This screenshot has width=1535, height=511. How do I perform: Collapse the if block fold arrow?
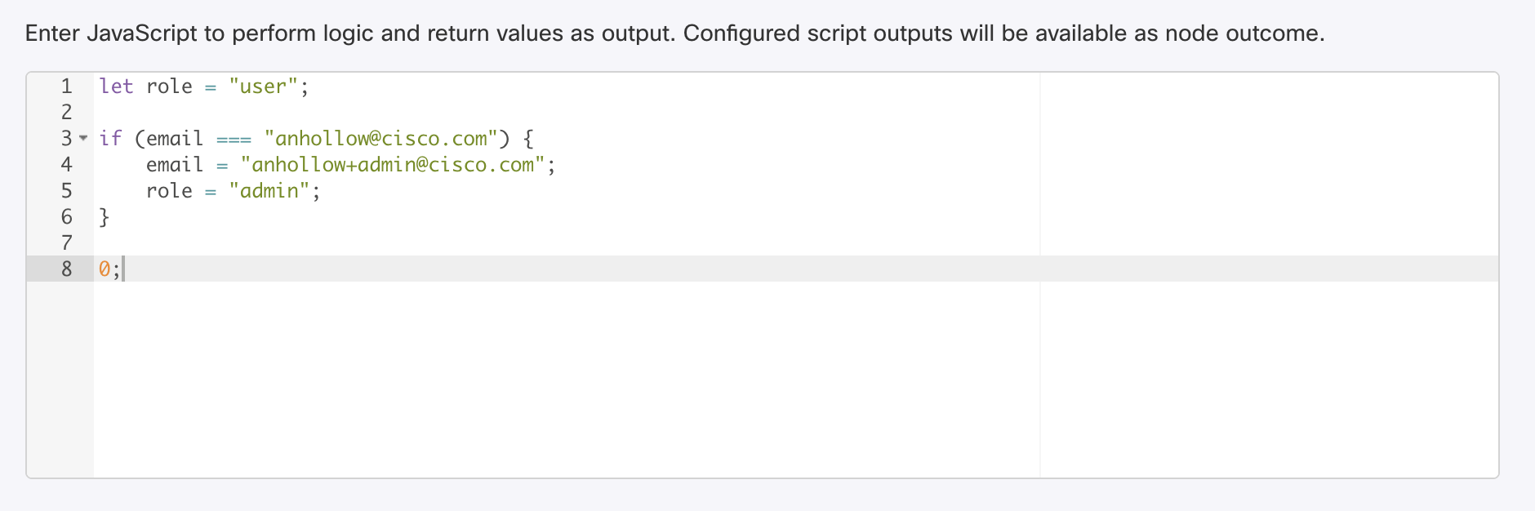pos(83,139)
